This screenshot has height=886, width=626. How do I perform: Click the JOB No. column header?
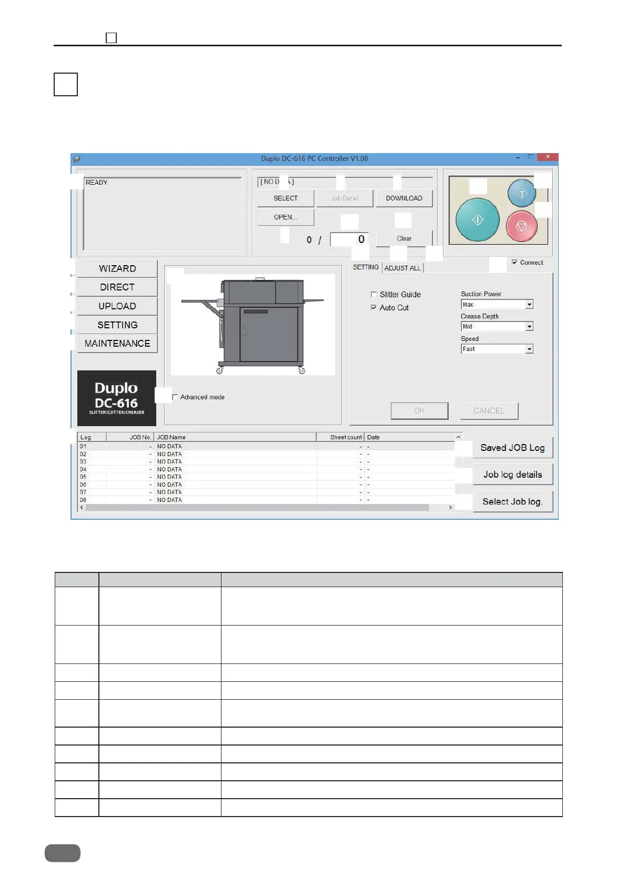click(130, 437)
